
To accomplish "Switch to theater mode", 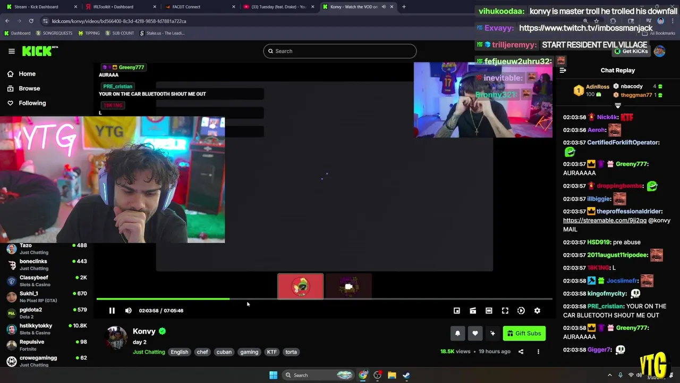I will 489,311.
